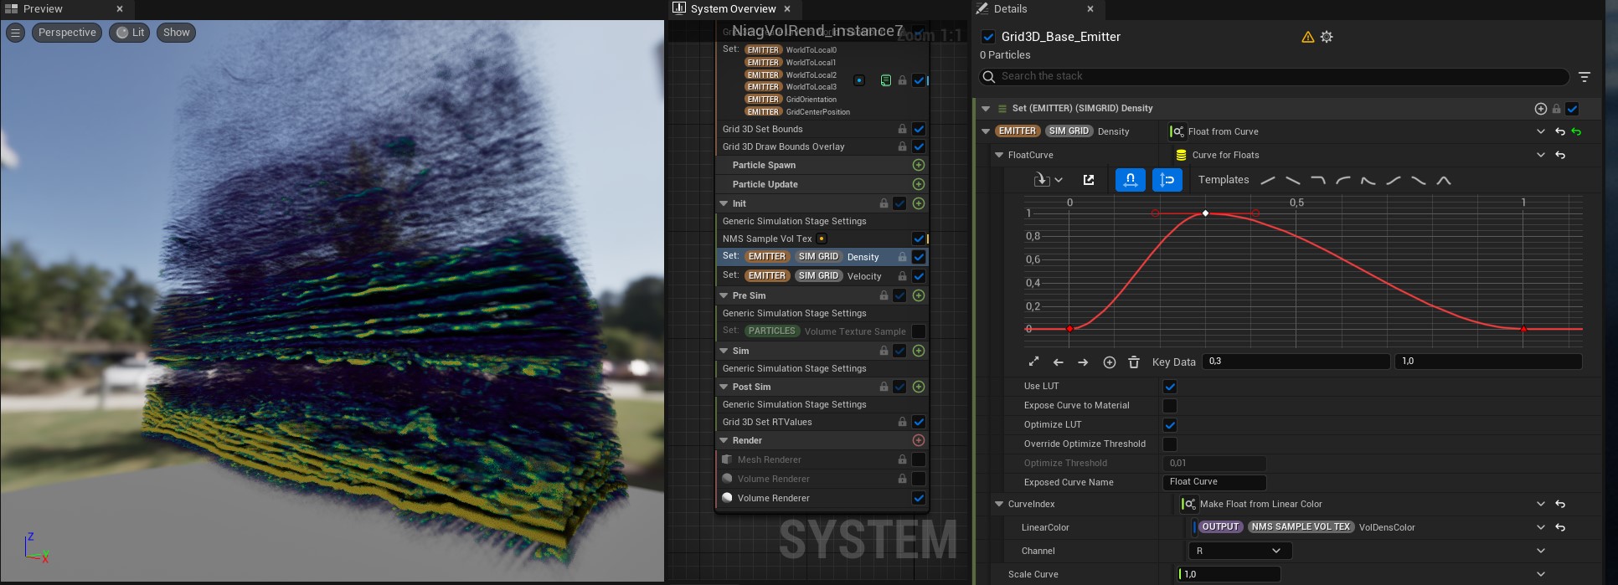The width and height of the screenshot is (1618, 585).
Task: Apply the linear ramp up curve template
Action: coord(1268,181)
